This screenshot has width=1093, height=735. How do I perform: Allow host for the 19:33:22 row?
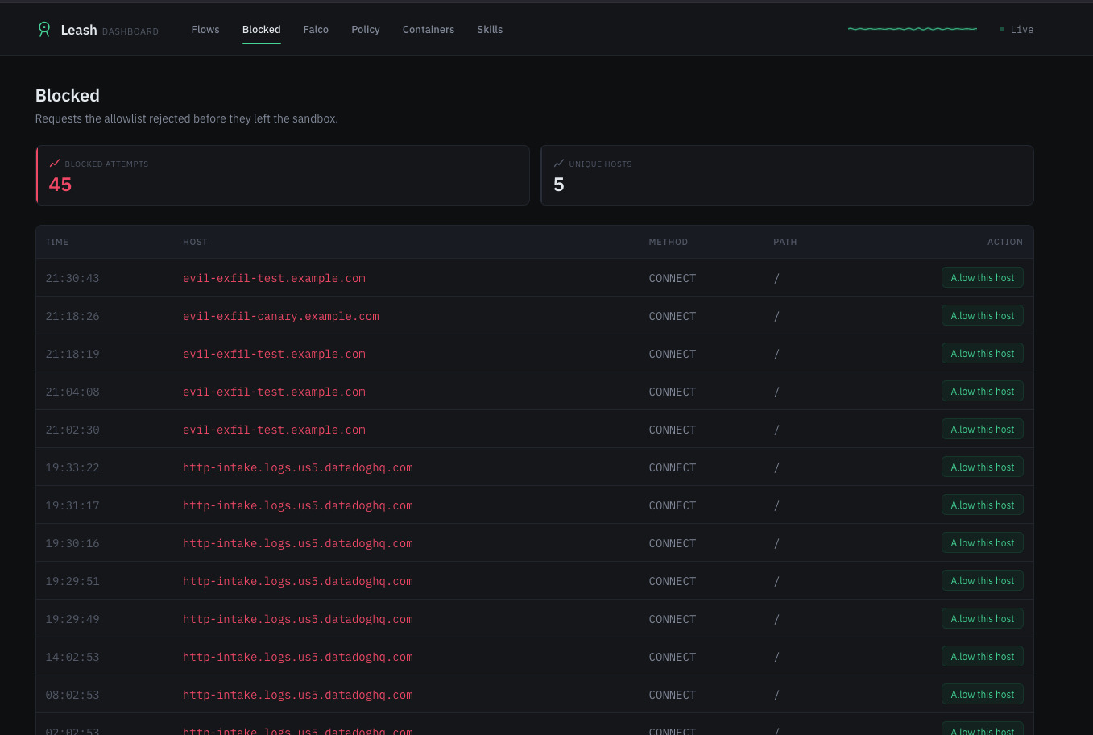(x=983, y=467)
